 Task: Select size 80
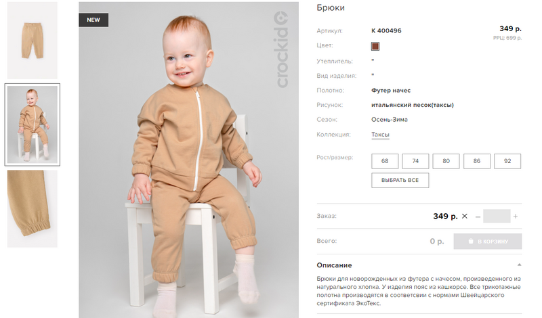click(446, 161)
